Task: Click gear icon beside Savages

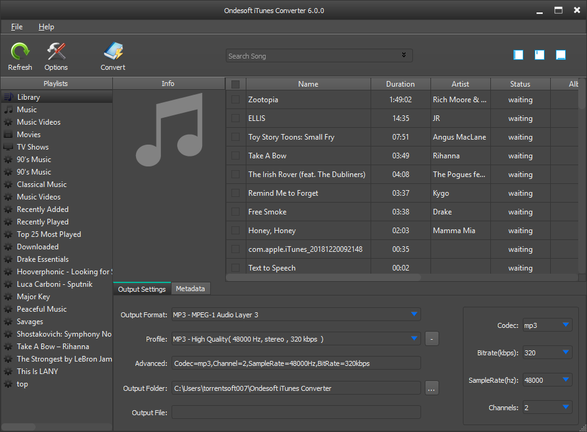Action: (x=8, y=322)
